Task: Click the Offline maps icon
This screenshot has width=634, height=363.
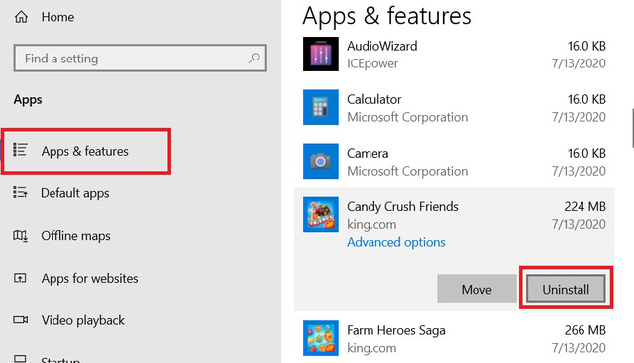Action: [20, 235]
